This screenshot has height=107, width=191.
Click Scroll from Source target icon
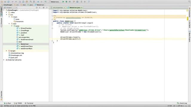(x=37, y=7)
